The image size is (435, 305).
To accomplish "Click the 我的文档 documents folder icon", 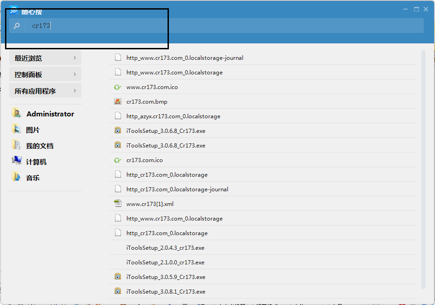I will pyautogui.click(x=16, y=145).
